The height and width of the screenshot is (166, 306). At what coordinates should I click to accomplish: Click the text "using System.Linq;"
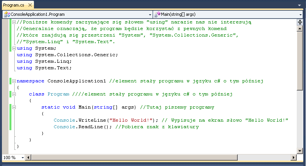click(x=44, y=61)
